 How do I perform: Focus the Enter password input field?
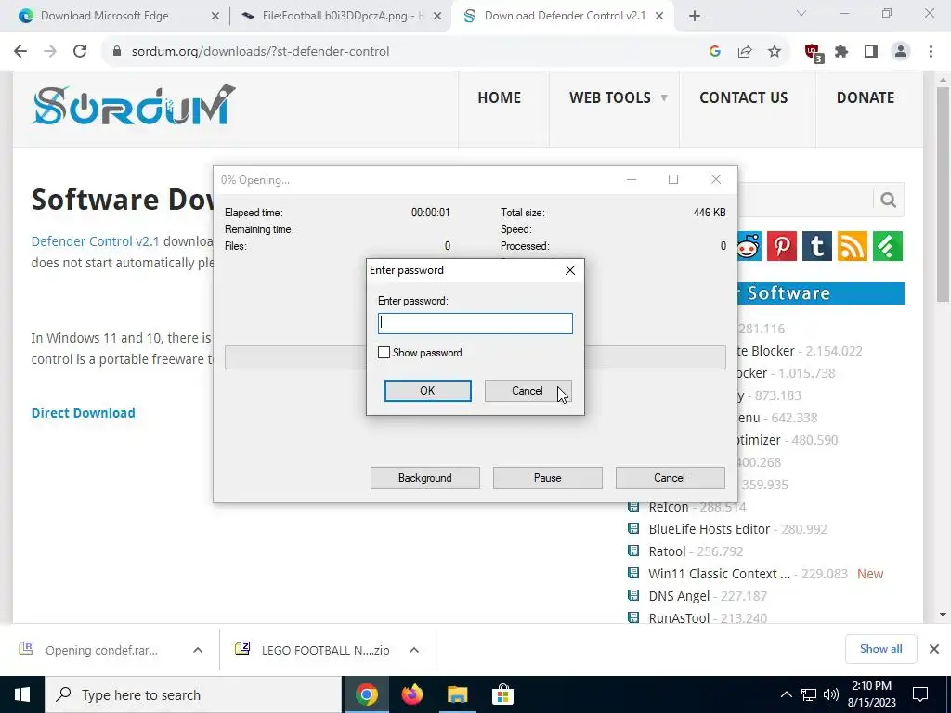[x=475, y=323]
